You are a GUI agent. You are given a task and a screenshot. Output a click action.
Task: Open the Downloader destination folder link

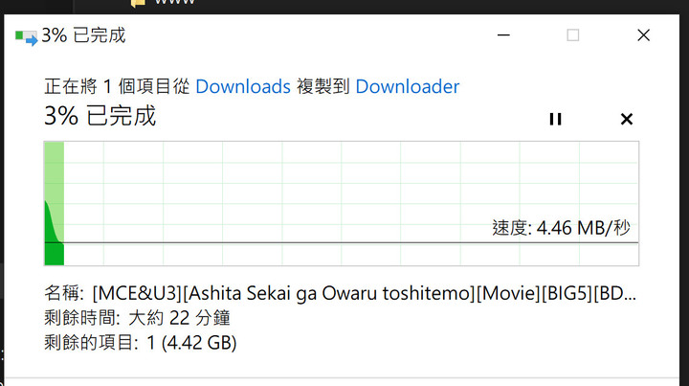(x=408, y=86)
